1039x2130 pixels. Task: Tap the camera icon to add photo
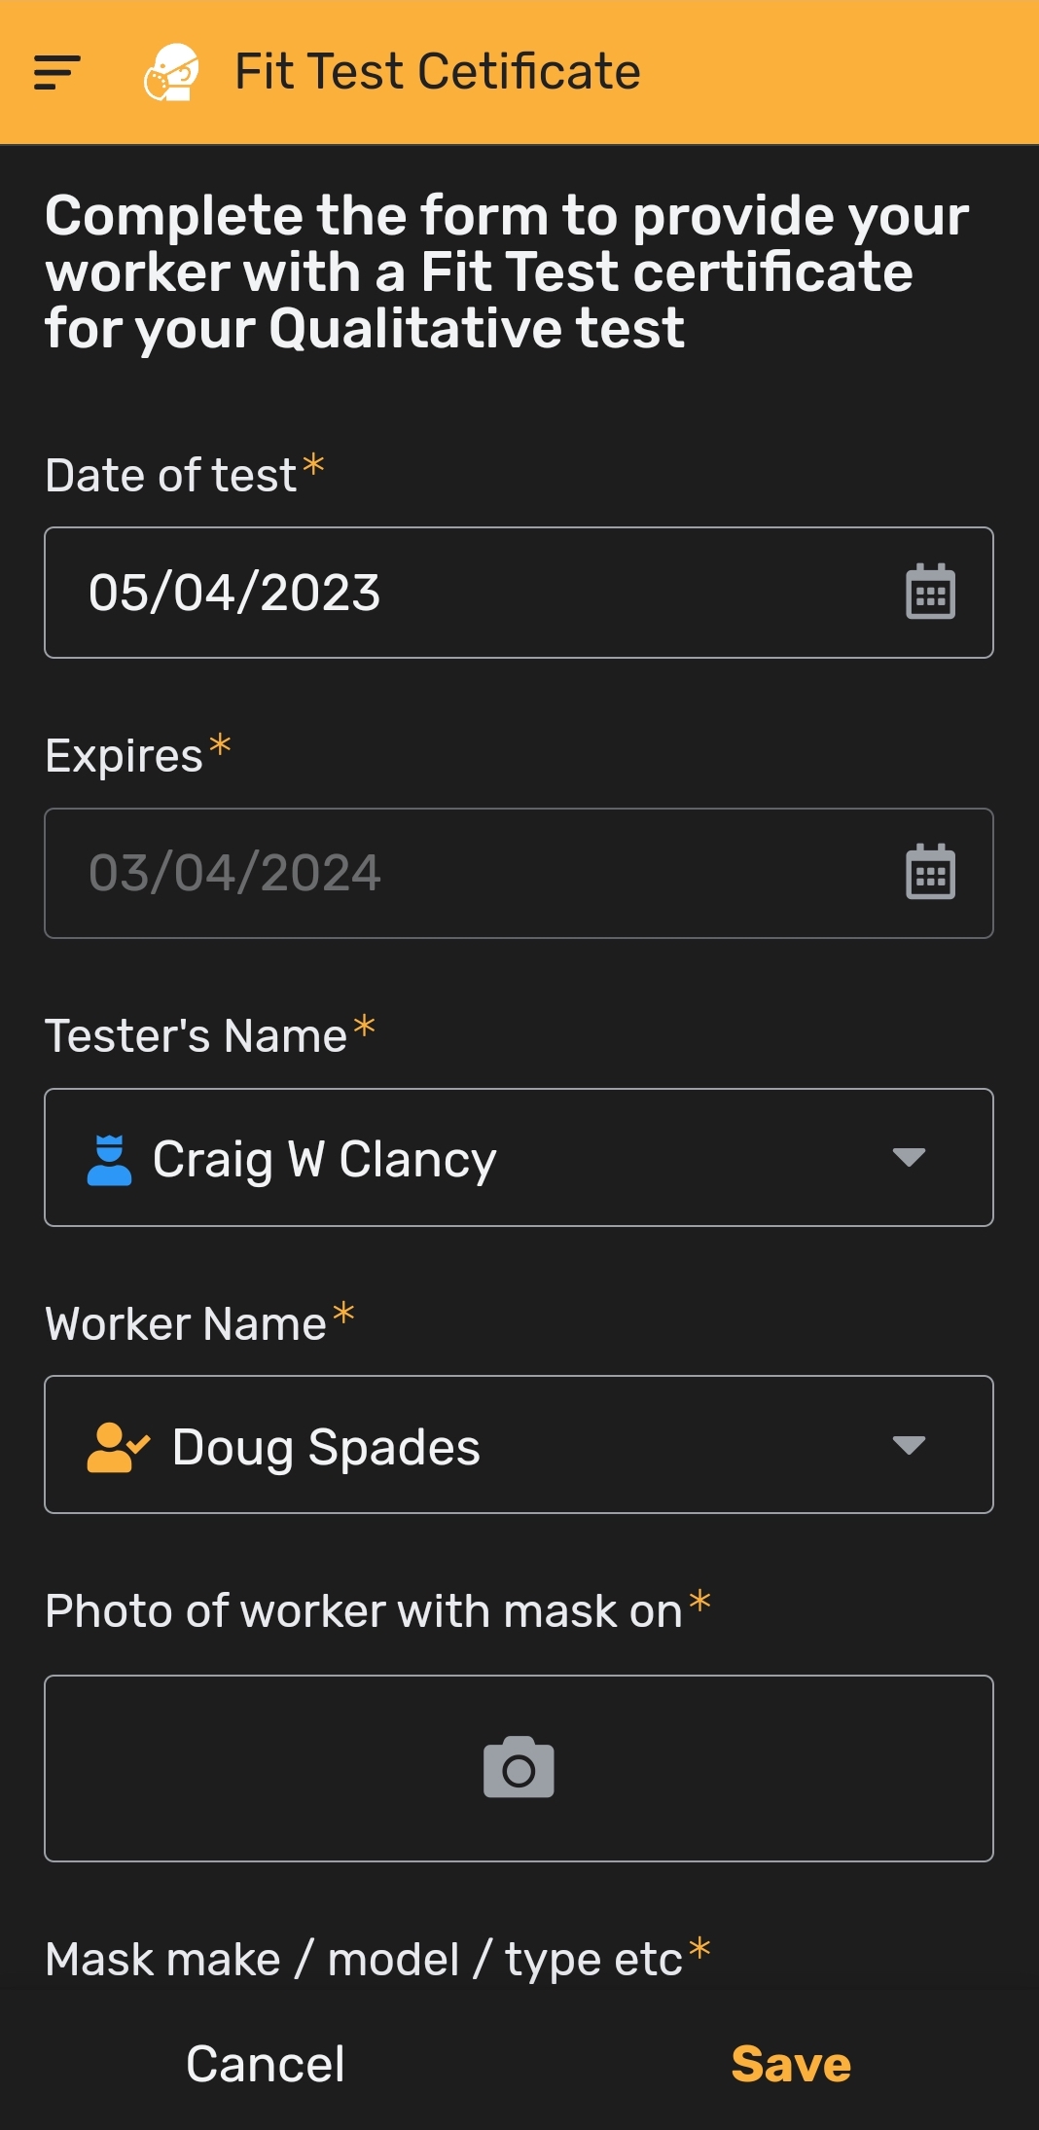click(519, 1767)
